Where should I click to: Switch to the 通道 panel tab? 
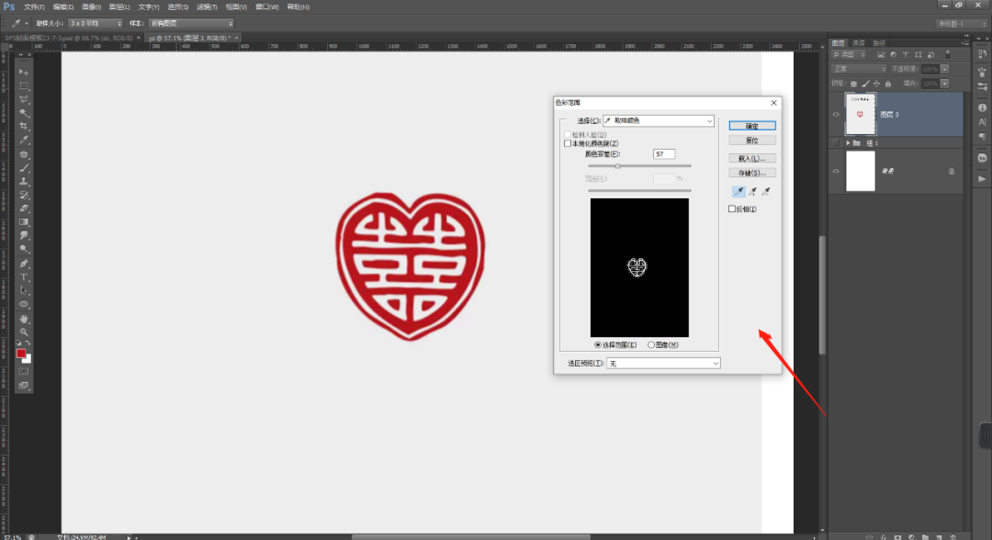[x=859, y=43]
